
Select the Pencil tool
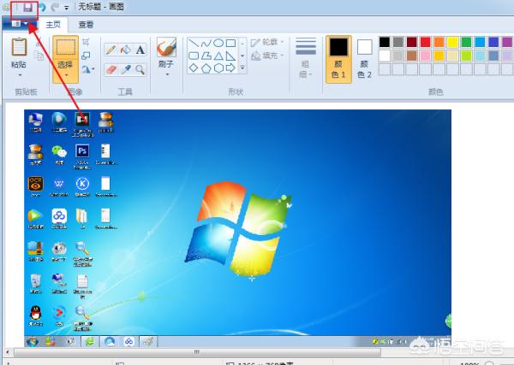pyautogui.click(x=111, y=50)
